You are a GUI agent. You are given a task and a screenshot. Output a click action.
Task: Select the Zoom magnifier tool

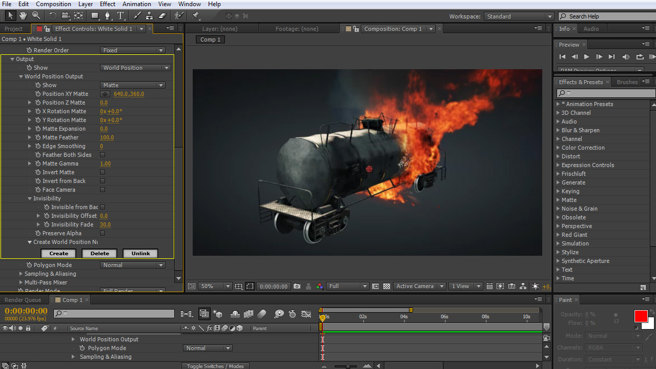pyautogui.click(x=36, y=16)
